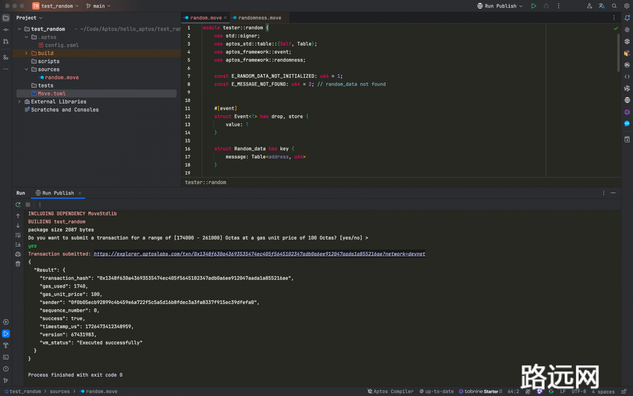Open the Build hammer tool window

click(6, 346)
